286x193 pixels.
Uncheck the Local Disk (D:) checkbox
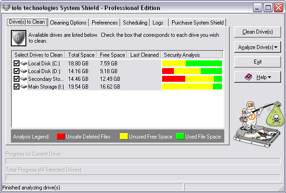pos(16,71)
